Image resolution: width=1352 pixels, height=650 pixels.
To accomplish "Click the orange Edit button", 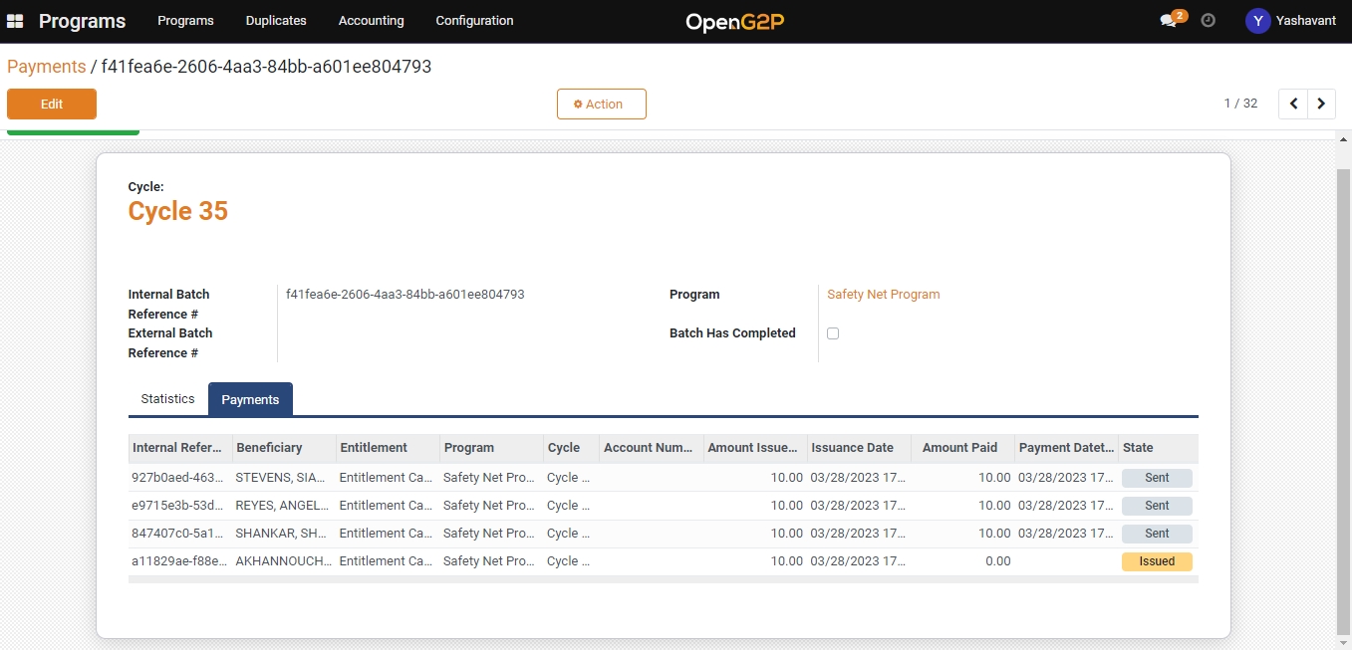I will coord(52,105).
